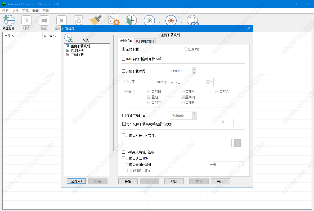Click the Q column header
Image resolution: width=314 pixels, height=211 pixels.
coord(45,36)
